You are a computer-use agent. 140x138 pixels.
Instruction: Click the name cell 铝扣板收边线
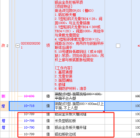(79, 134)
